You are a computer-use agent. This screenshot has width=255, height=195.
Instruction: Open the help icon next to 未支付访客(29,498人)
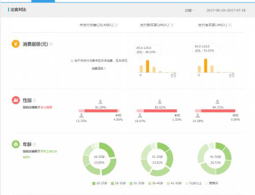coord(116,25)
